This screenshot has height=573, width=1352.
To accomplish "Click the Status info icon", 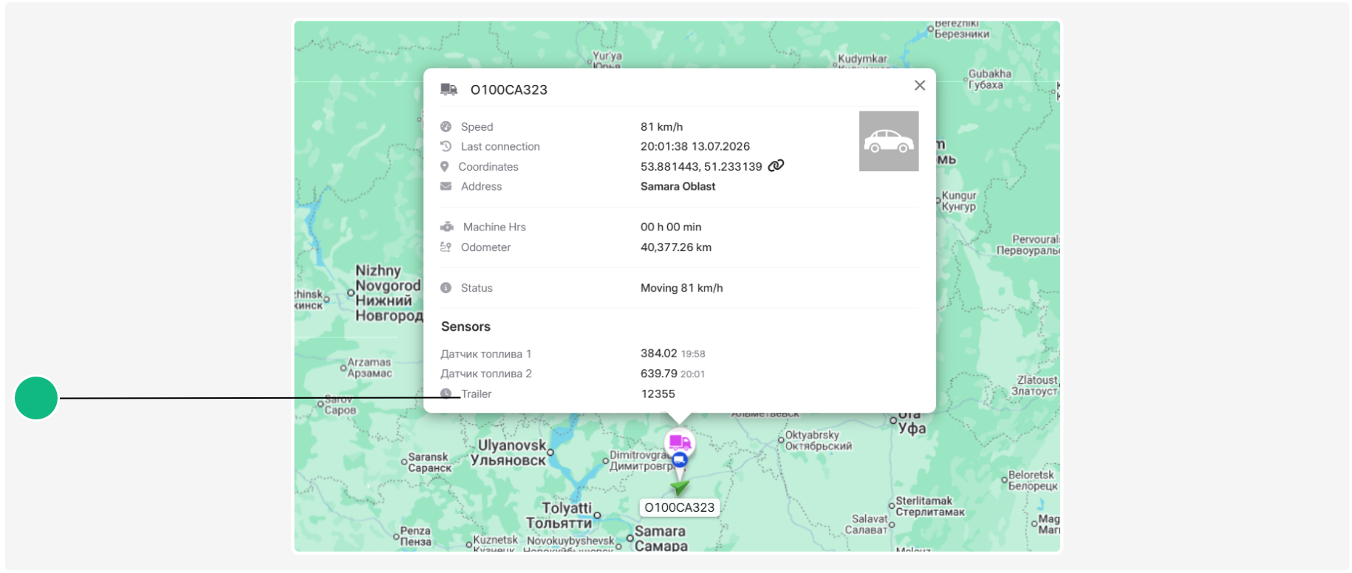I will point(445,288).
